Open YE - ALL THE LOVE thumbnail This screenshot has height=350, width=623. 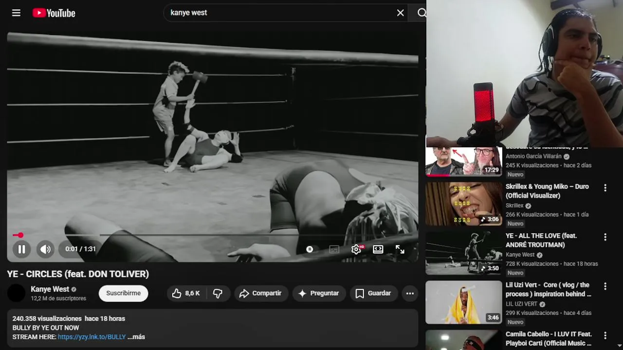click(463, 253)
